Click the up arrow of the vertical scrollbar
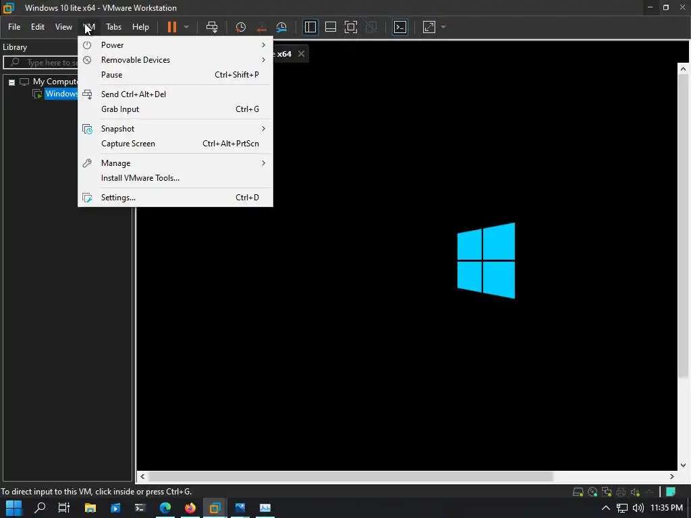691x518 pixels. (683, 69)
